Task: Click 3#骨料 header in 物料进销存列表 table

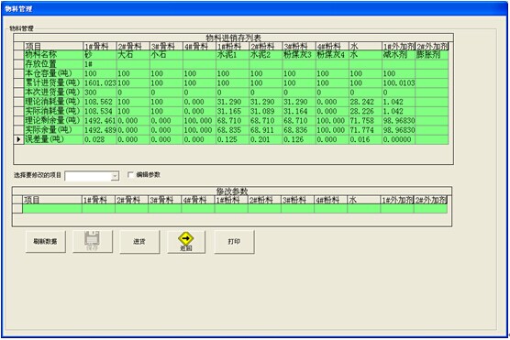Action: coord(167,46)
